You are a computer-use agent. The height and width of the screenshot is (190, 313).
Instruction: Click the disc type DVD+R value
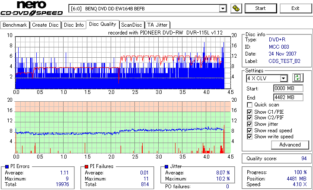pyautogui.click(x=277, y=40)
